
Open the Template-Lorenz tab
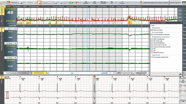tap(135, 6)
